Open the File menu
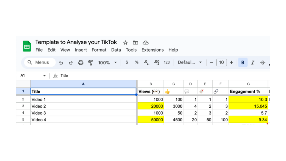The width and height of the screenshot is (286, 161). click(x=39, y=50)
